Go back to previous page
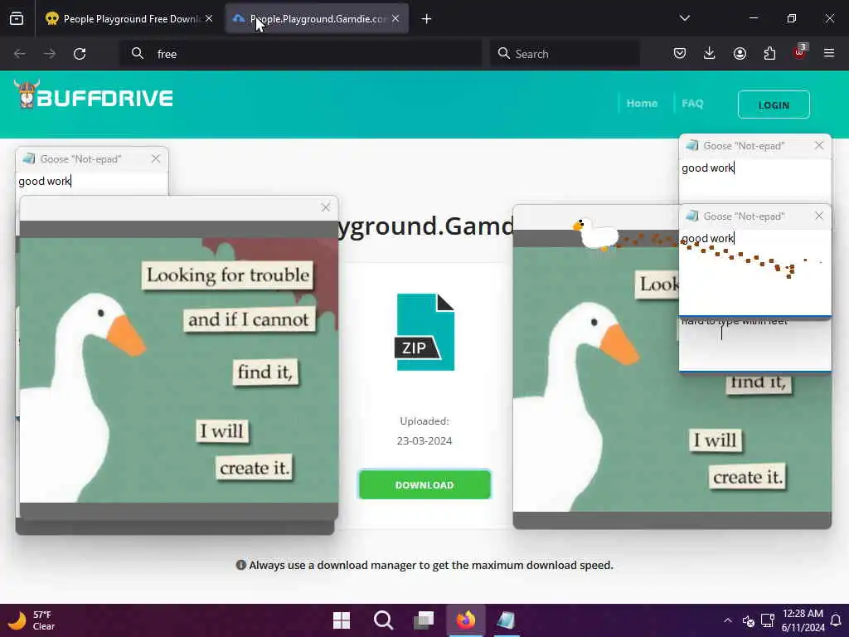This screenshot has width=849, height=637. 20,54
